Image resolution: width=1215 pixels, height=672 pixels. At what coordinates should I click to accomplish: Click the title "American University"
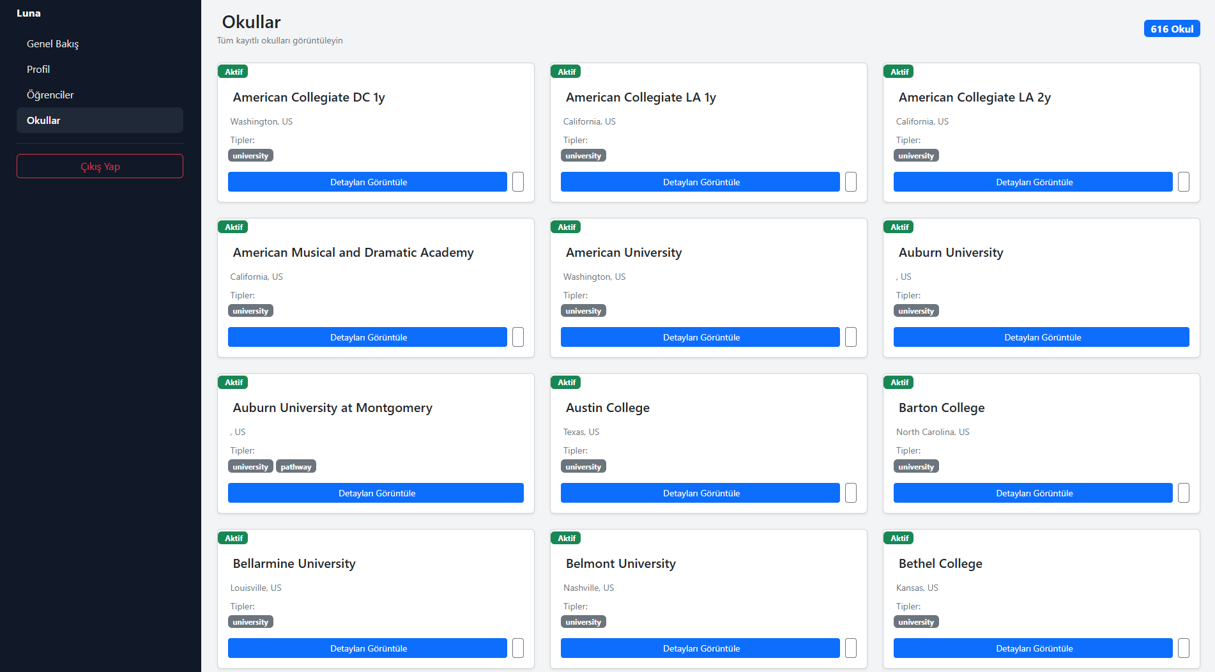pyautogui.click(x=623, y=252)
